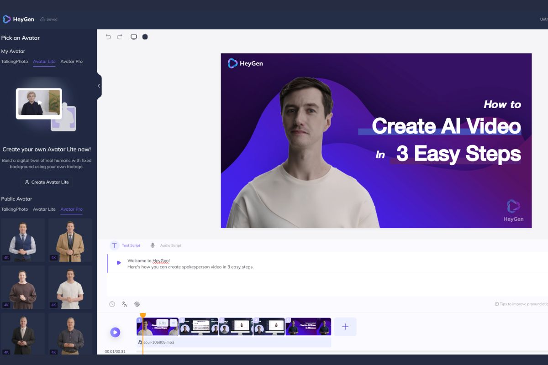Switch to TalkingPhoto under Public Avatar
This screenshot has width=548, height=365.
[15, 209]
